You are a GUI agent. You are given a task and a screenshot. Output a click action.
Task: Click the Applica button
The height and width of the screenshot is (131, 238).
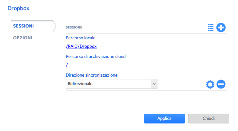click(x=164, y=119)
